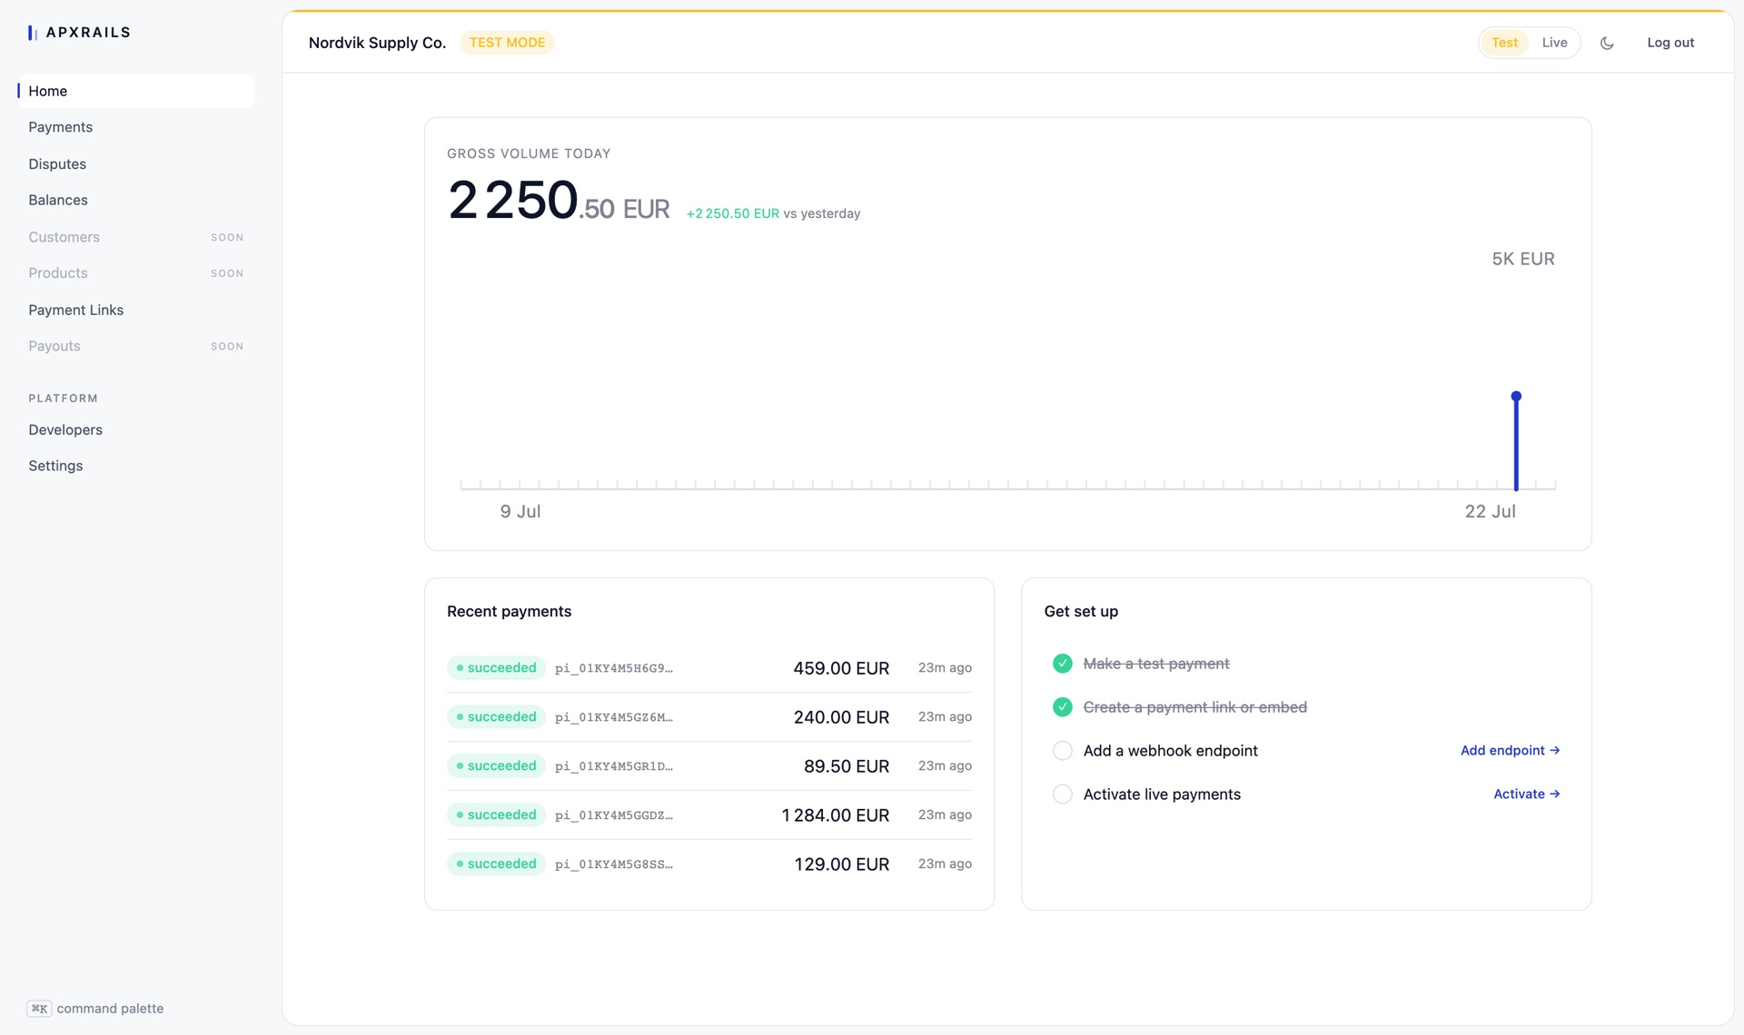Log out of the dashboard
1744x1035 pixels.
1670,43
